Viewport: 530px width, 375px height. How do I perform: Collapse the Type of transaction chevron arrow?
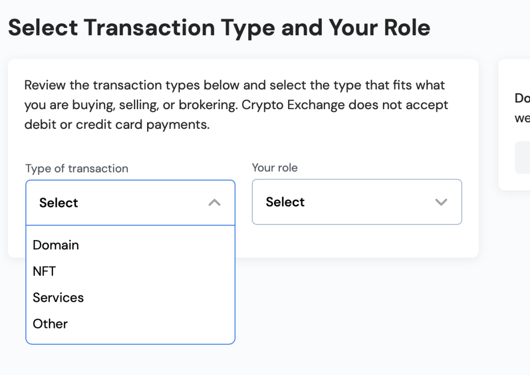click(x=214, y=203)
